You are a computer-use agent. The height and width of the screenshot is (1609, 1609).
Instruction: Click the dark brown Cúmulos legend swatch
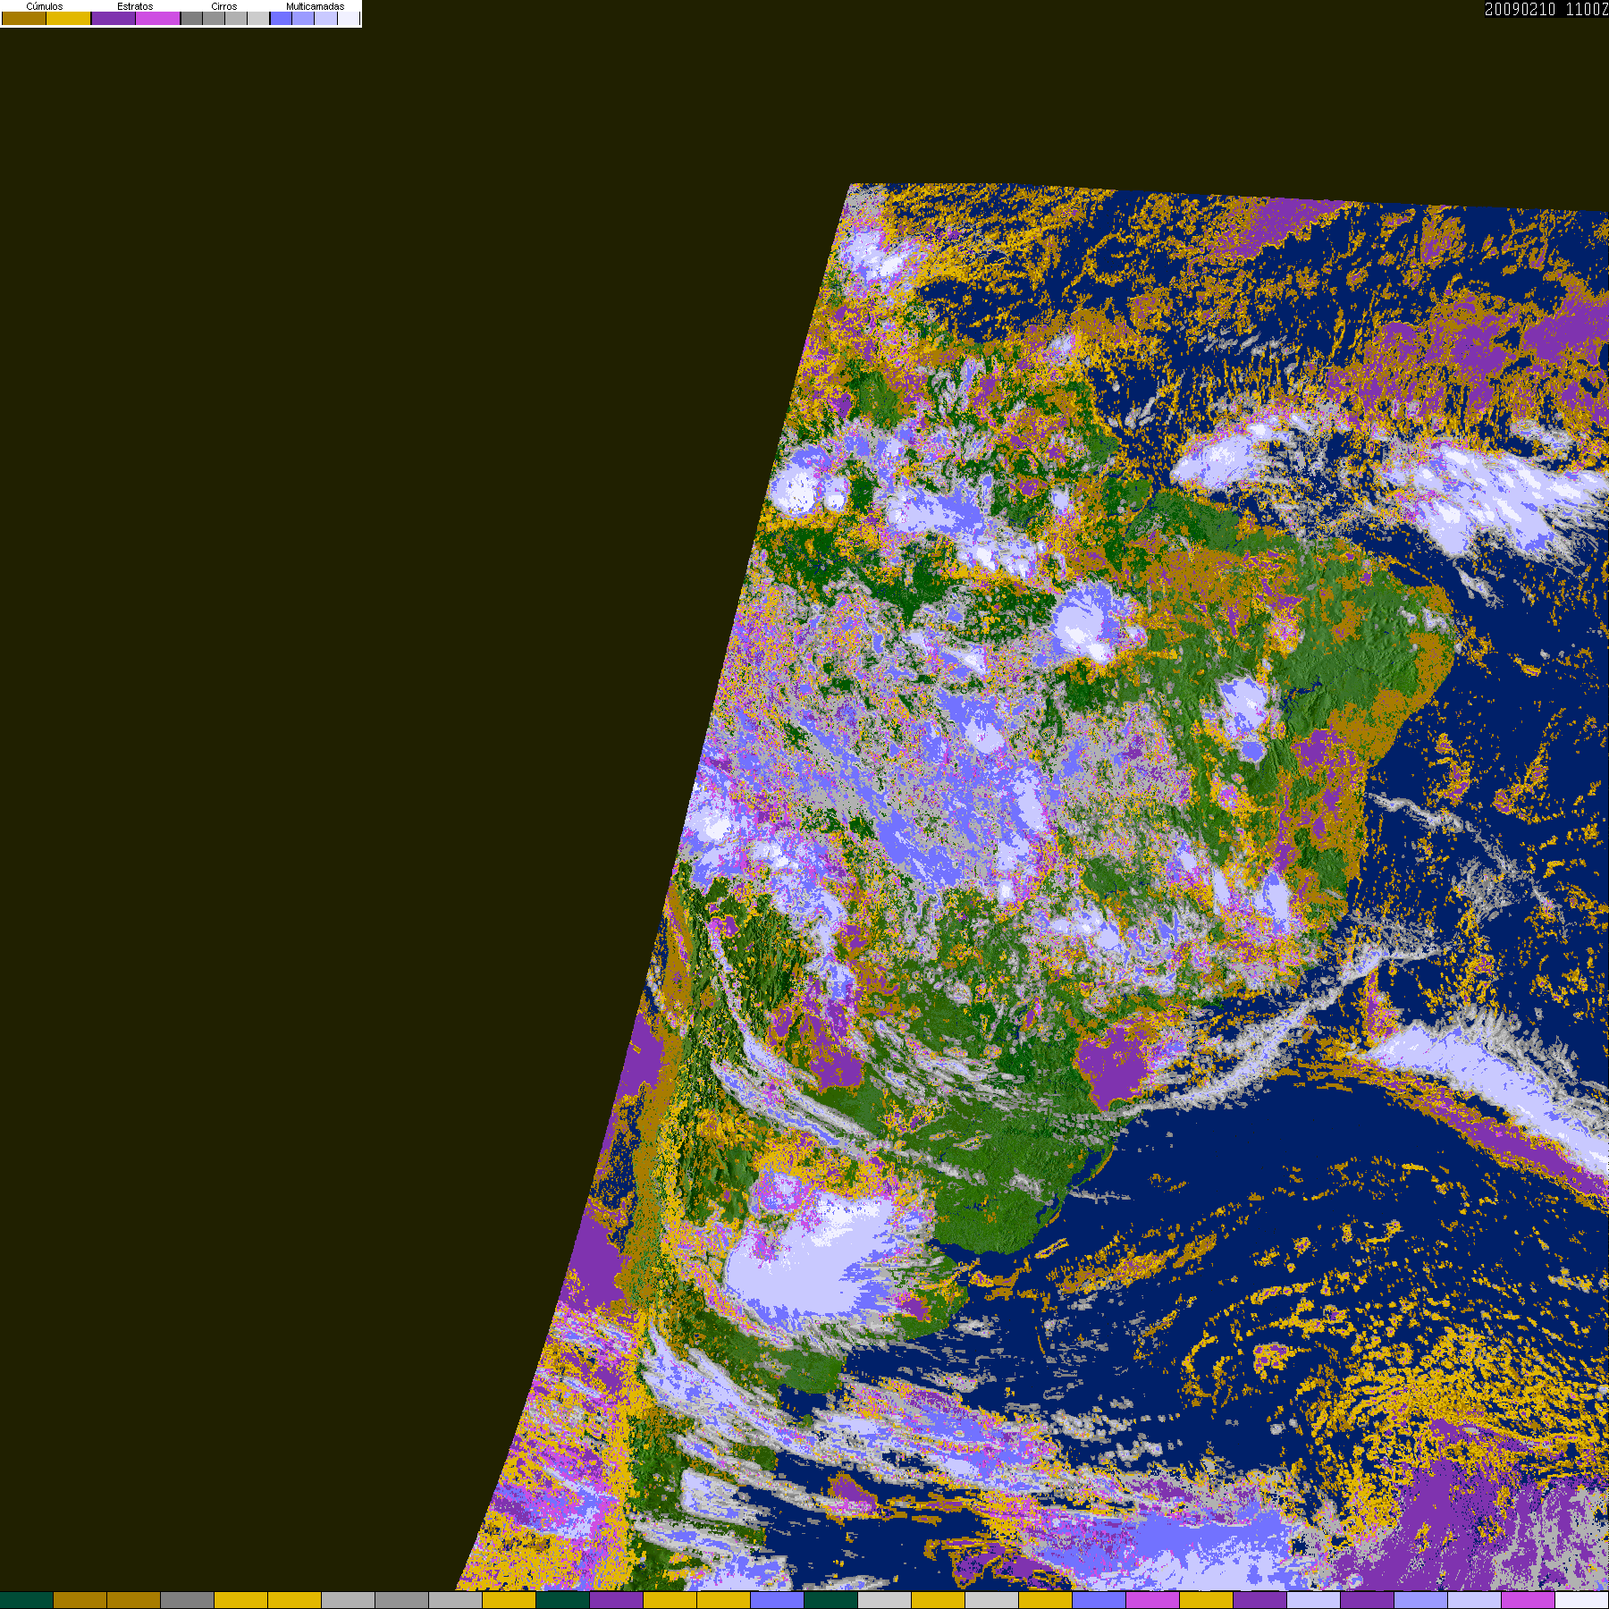tap(24, 19)
